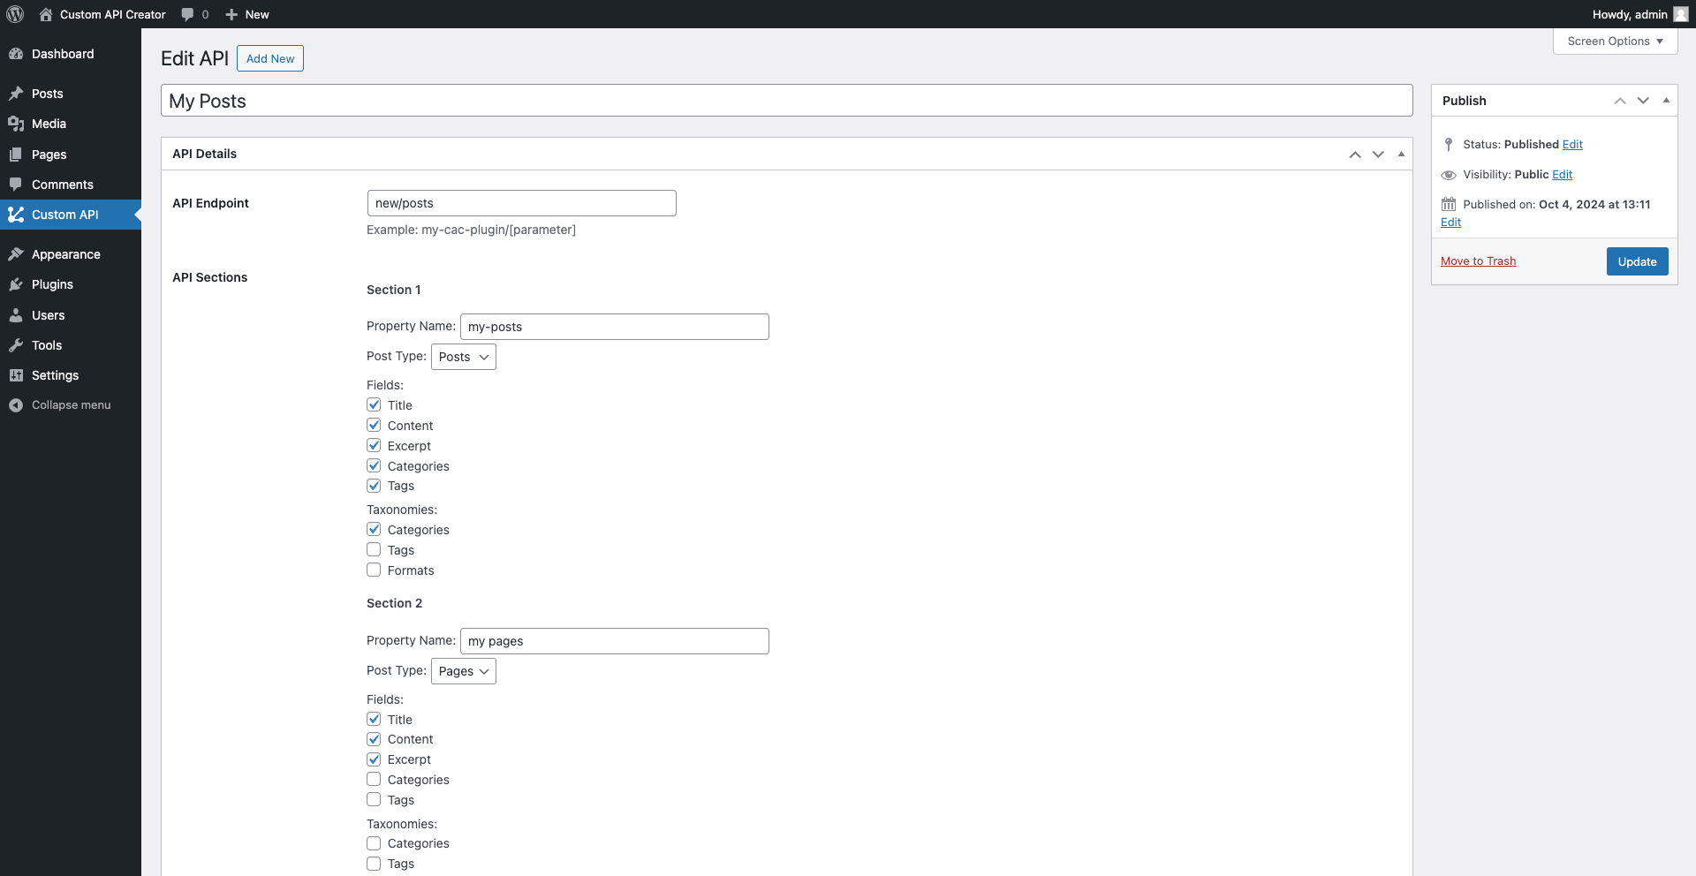Uncheck Excerpt field in Section 2

click(374, 759)
